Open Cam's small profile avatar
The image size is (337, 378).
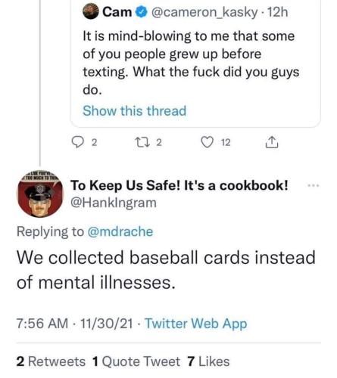[x=91, y=11]
